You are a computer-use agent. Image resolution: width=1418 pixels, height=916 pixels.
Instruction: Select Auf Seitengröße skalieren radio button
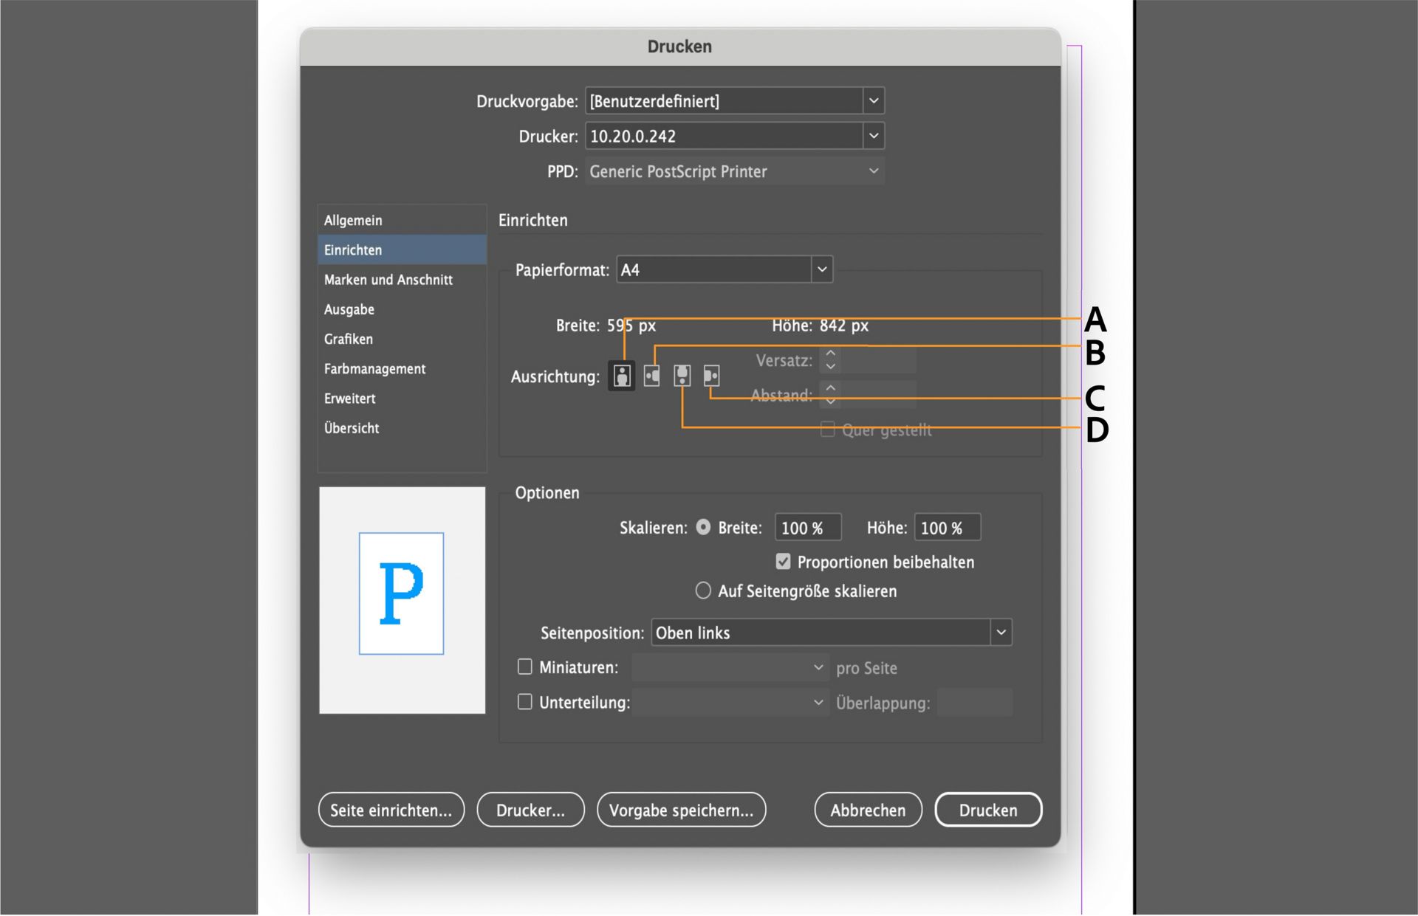(x=703, y=590)
